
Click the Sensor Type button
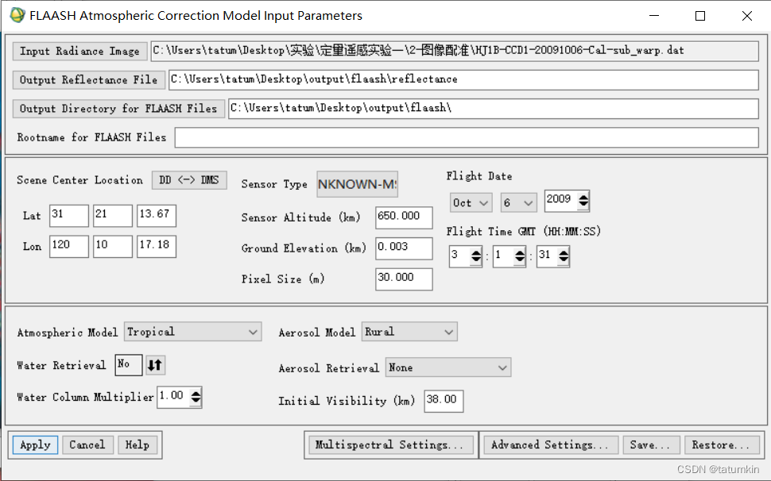coord(357,184)
